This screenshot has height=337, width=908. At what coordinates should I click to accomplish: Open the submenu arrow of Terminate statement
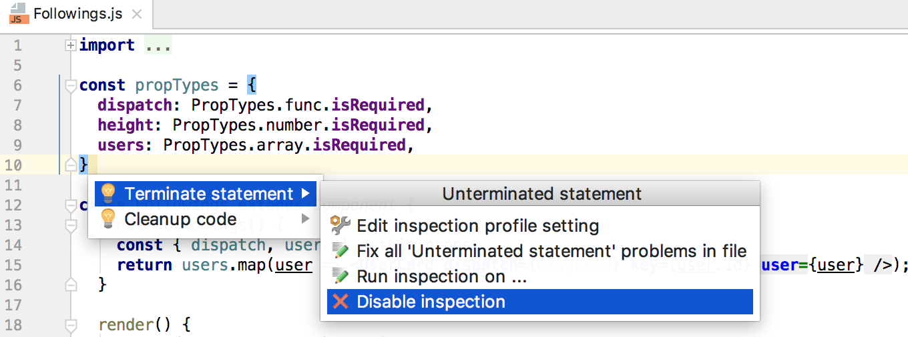point(306,194)
